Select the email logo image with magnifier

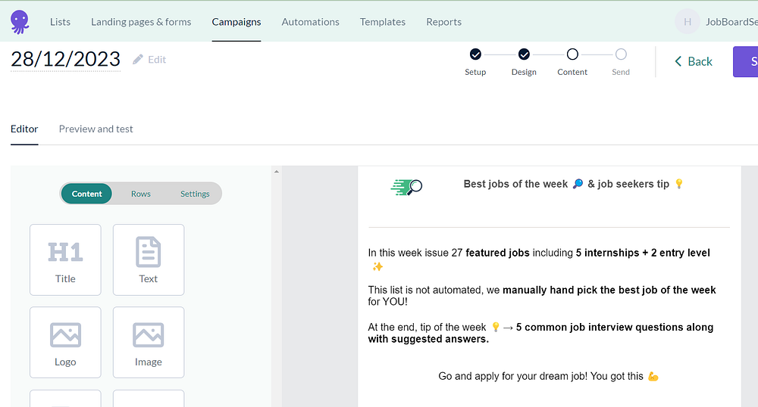click(406, 187)
